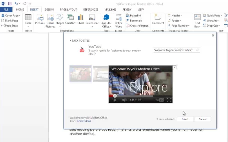This screenshot has width=228, height=142.
Task: Insert a Page Break
Action: 10,26
